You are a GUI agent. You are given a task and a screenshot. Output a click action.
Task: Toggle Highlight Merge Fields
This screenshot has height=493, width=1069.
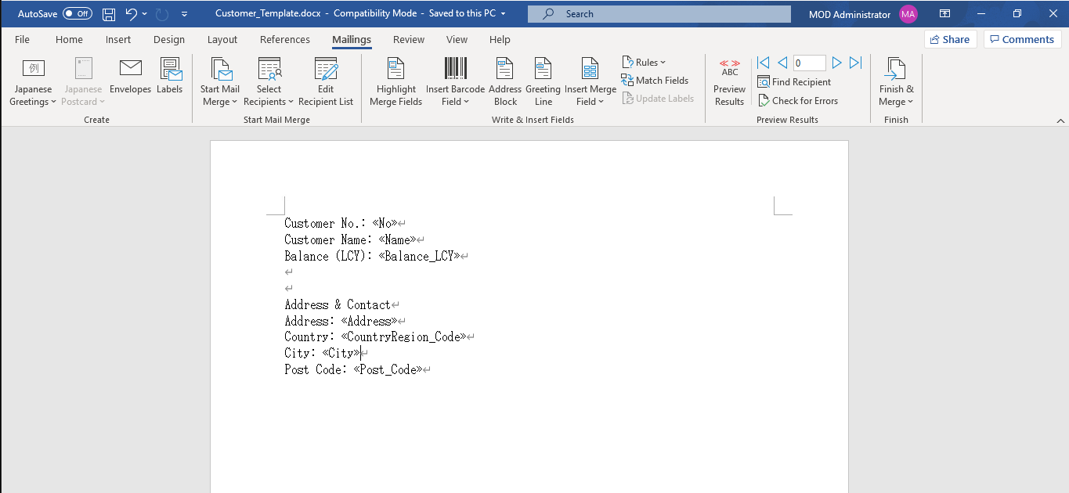point(395,81)
